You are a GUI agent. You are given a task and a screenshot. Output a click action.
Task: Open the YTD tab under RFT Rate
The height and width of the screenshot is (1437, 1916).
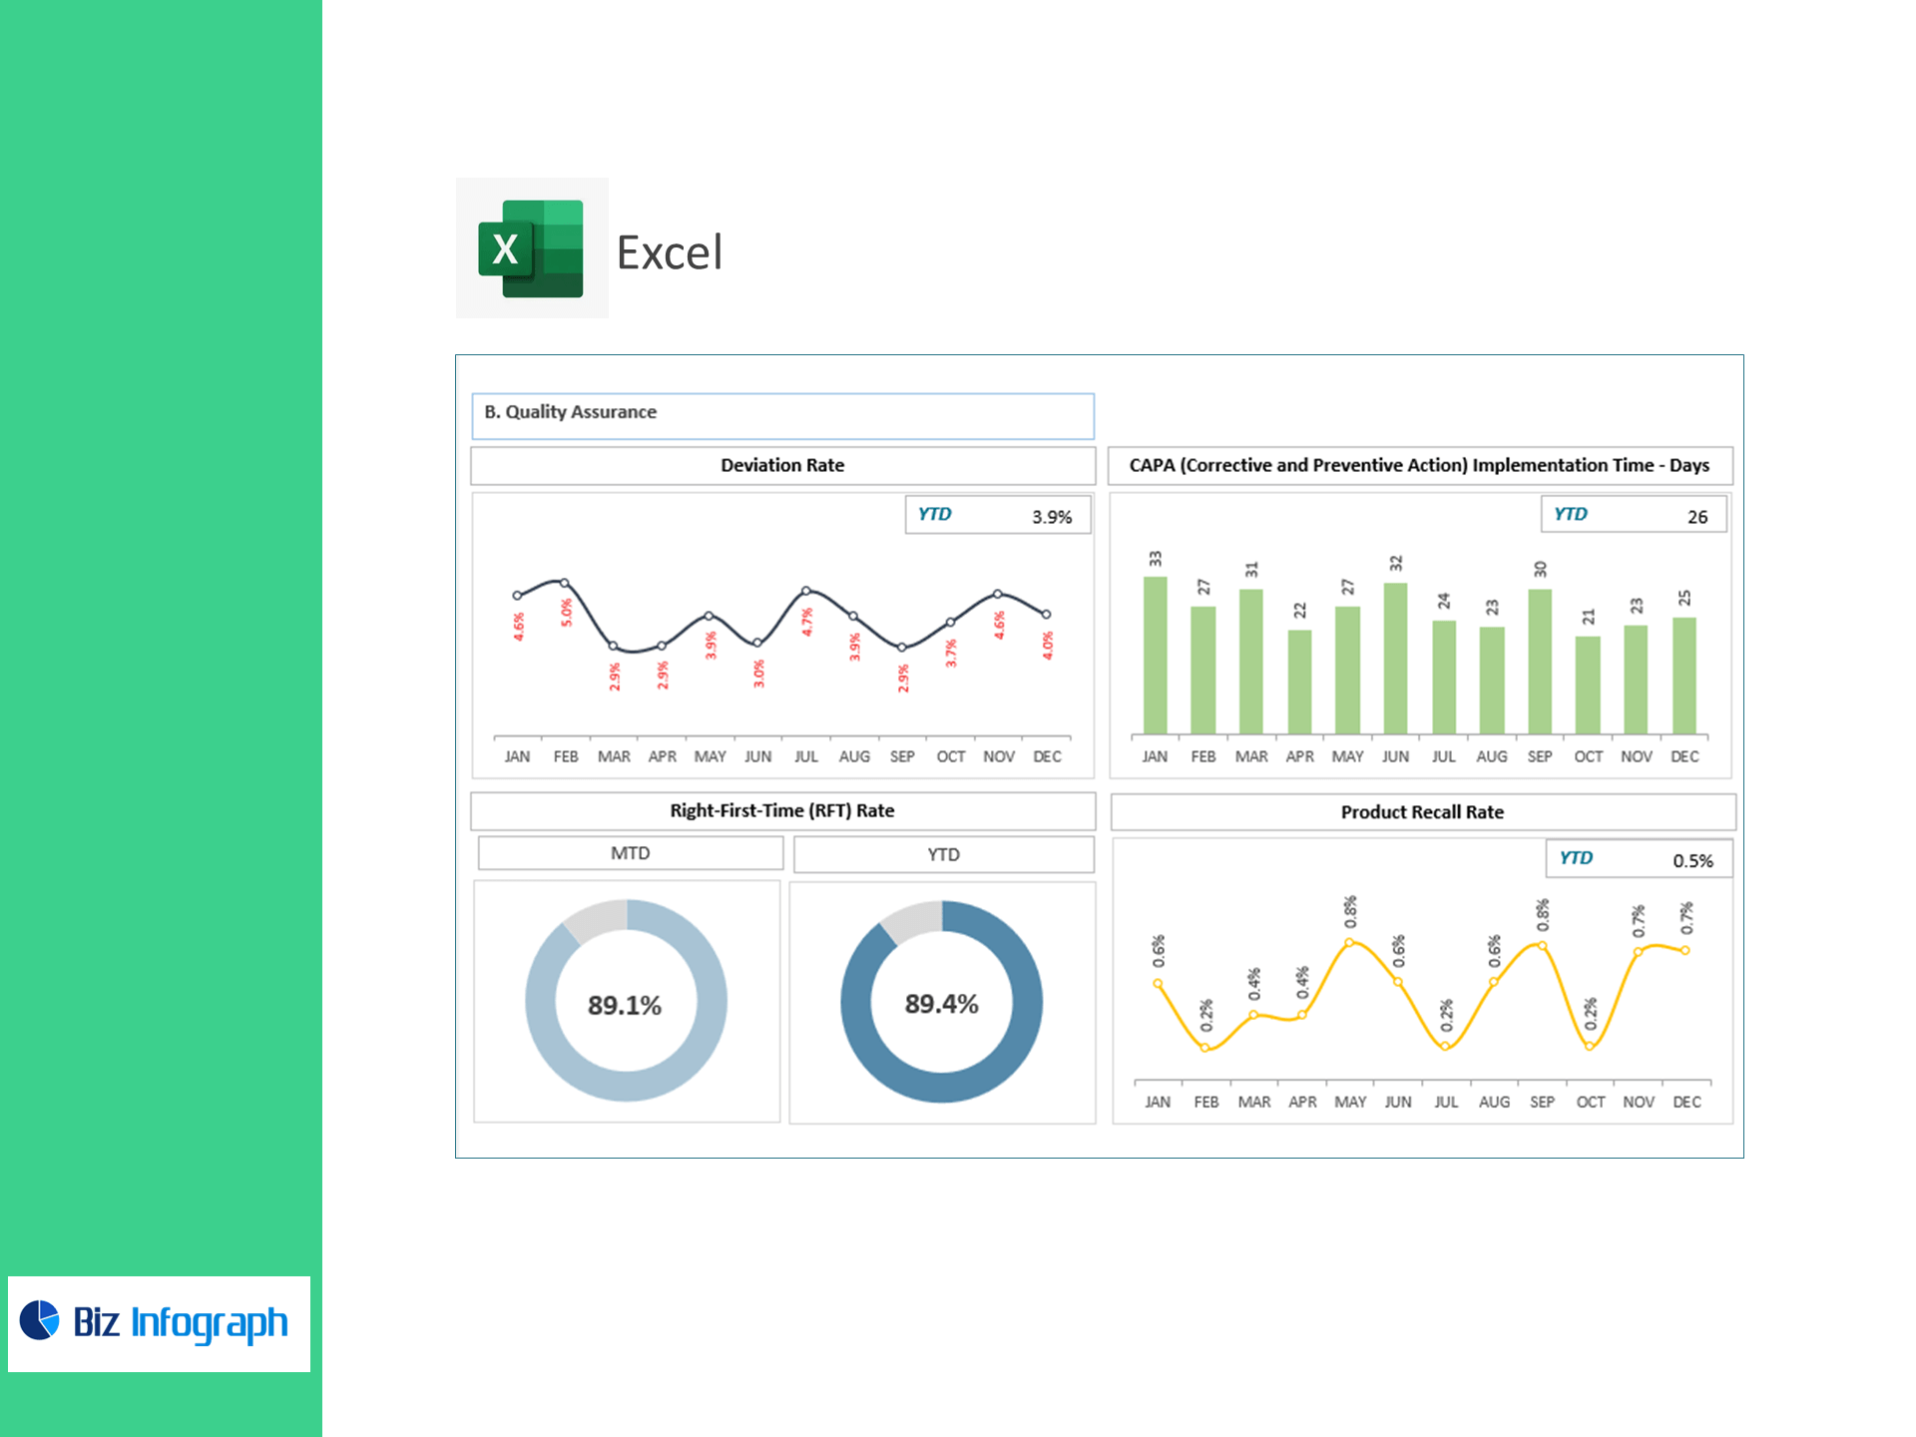click(x=943, y=854)
